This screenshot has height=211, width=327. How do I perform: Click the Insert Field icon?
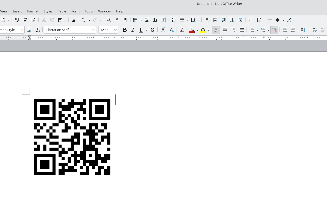pyautogui.click(x=182, y=20)
